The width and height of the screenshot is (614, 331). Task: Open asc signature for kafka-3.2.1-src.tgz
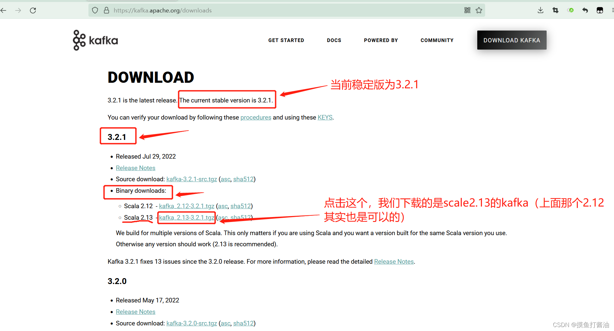[225, 179]
